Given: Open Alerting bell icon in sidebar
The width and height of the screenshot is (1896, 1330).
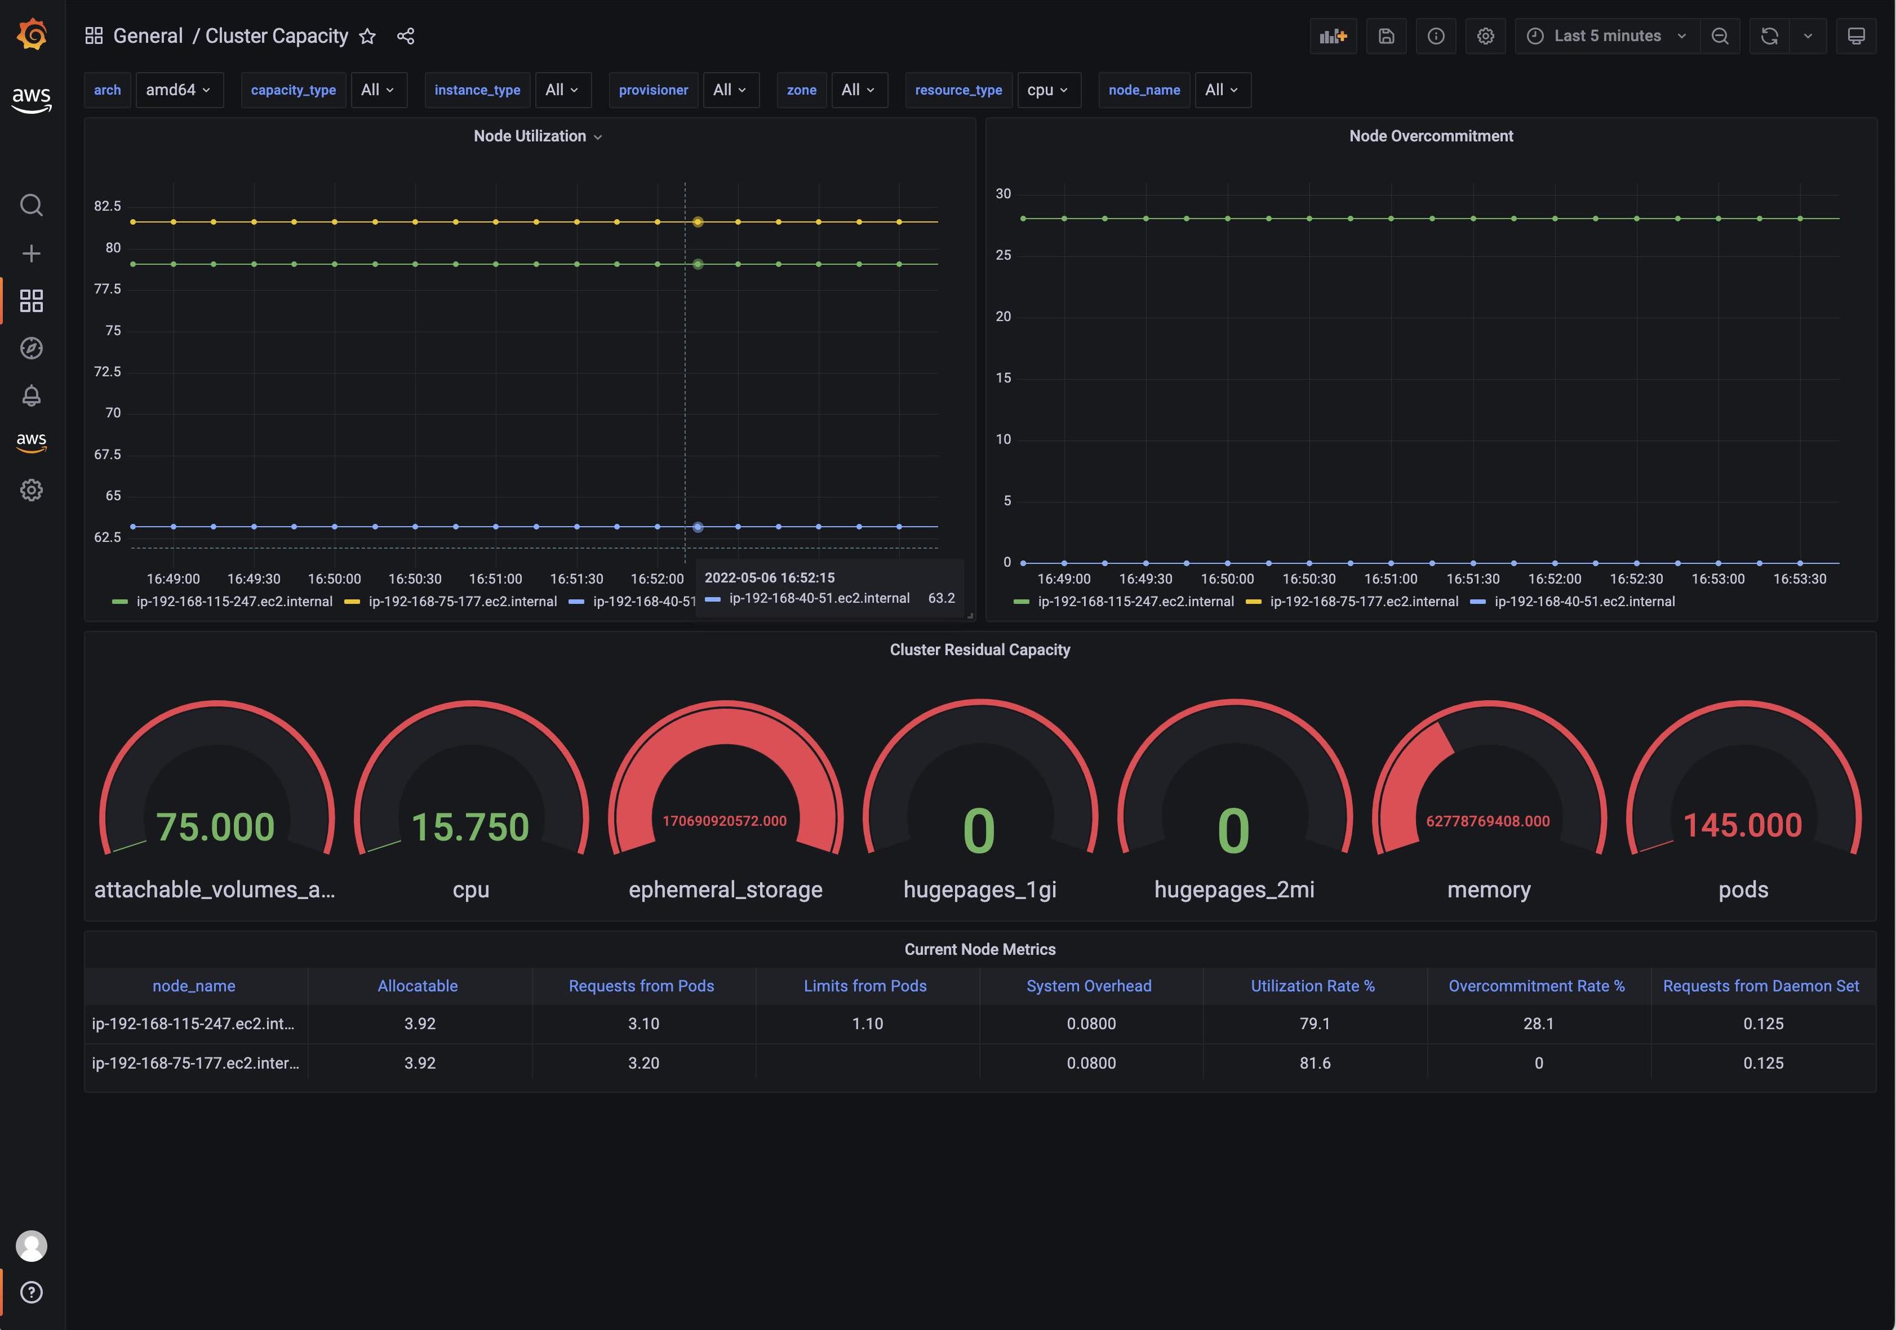Looking at the screenshot, I should [x=32, y=395].
